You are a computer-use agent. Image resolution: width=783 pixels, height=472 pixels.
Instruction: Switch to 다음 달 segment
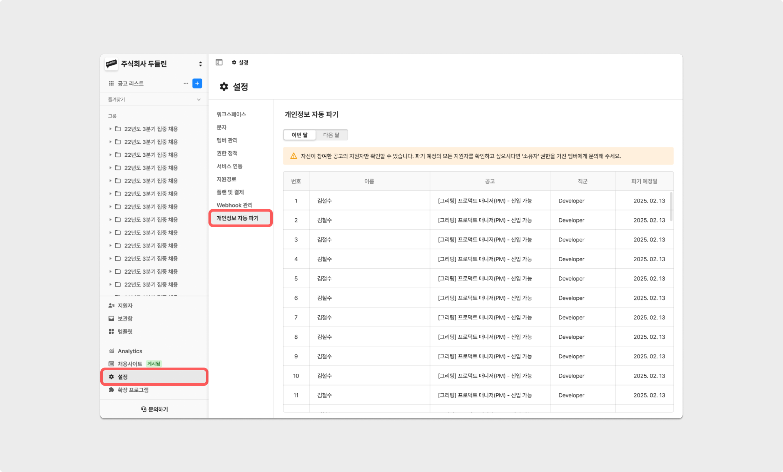point(331,135)
